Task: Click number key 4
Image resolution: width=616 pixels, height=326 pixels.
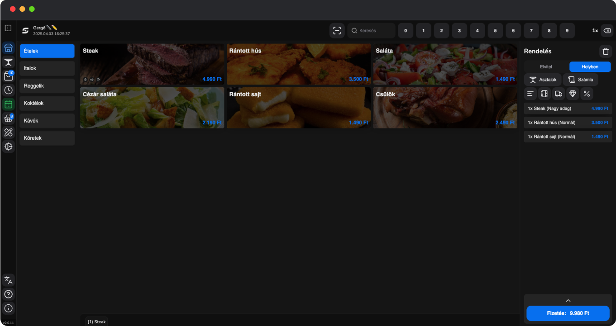Action: click(x=478, y=31)
